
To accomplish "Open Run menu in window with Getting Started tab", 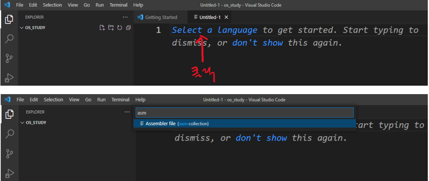I will pos(99,5).
